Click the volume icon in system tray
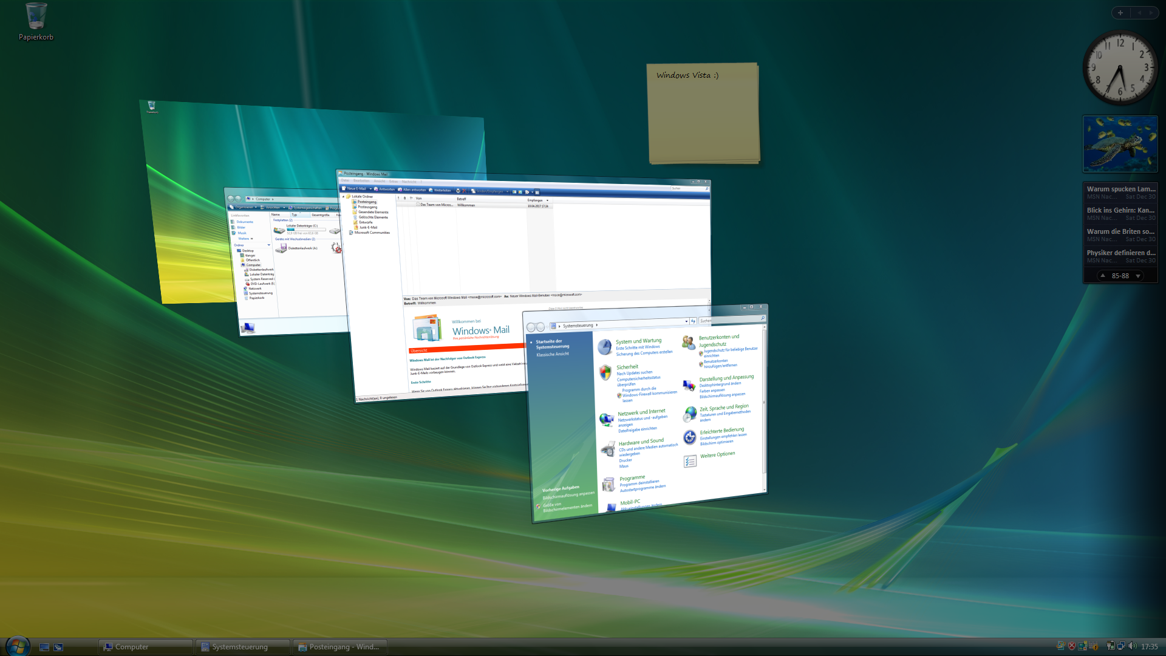This screenshot has width=1166, height=656. [x=1132, y=646]
